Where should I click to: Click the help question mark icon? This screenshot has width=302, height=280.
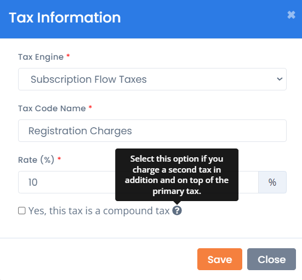pyautogui.click(x=177, y=210)
